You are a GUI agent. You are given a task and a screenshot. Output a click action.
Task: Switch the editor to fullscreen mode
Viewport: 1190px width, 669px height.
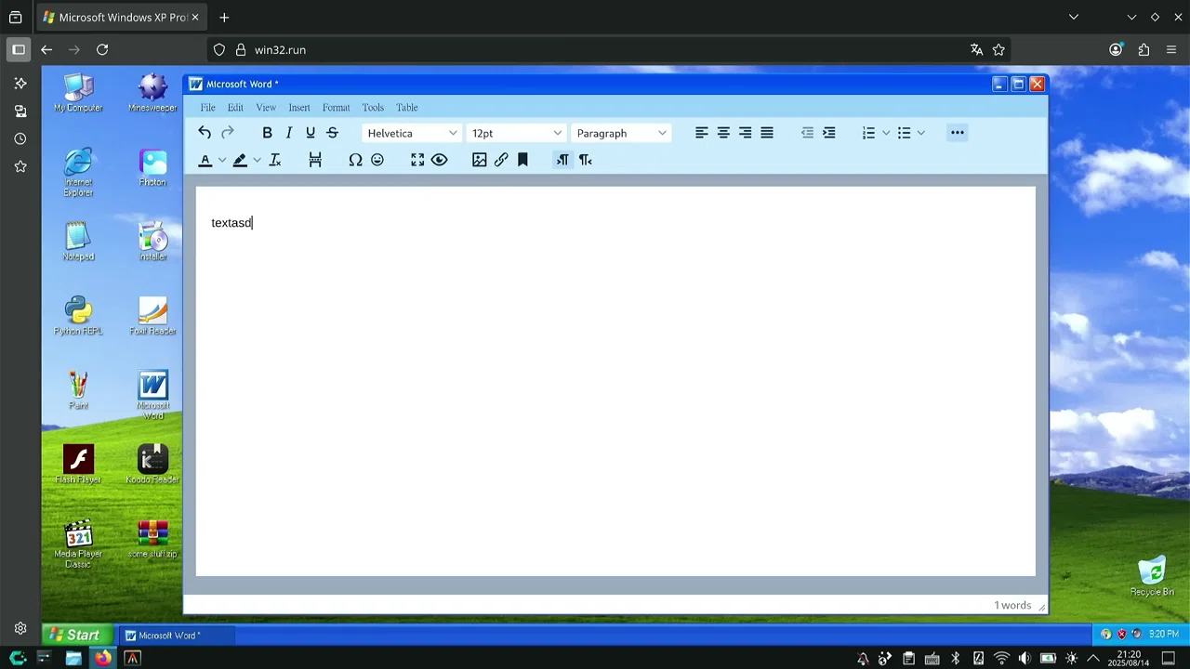click(417, 160)
